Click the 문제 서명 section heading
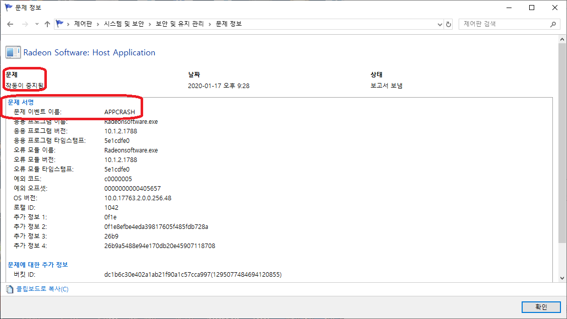The height and width of the screenshot is (319, 567). pyautogui.click(x=21, y=102)
